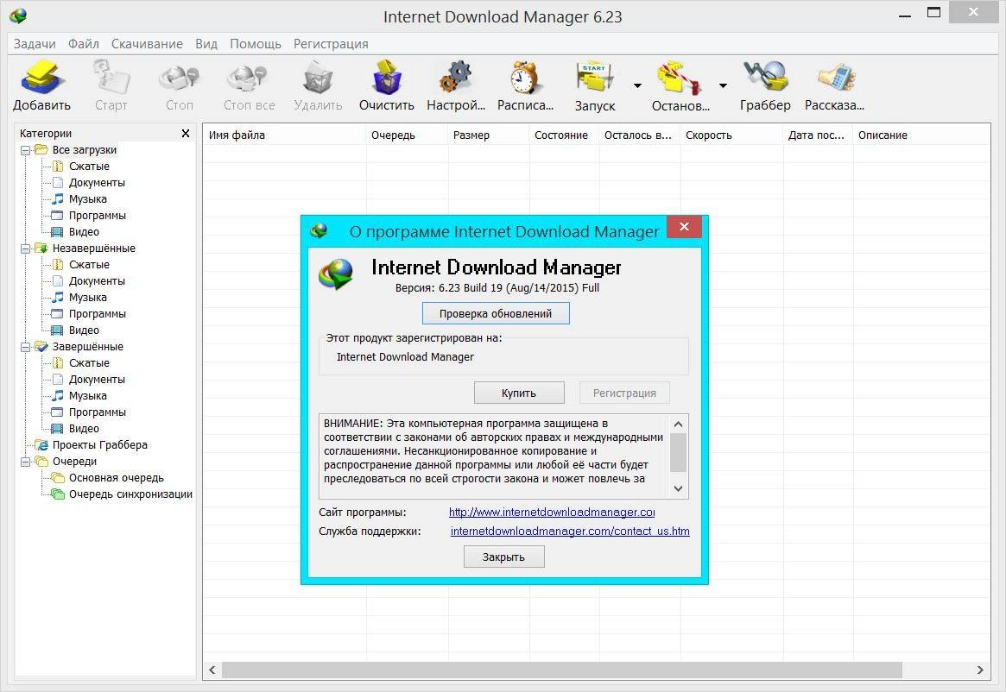The height and width of the screenshot is (692, 1006).
Task: Click the Стоп все toolbar icon
Action: [x=249, y=77]
